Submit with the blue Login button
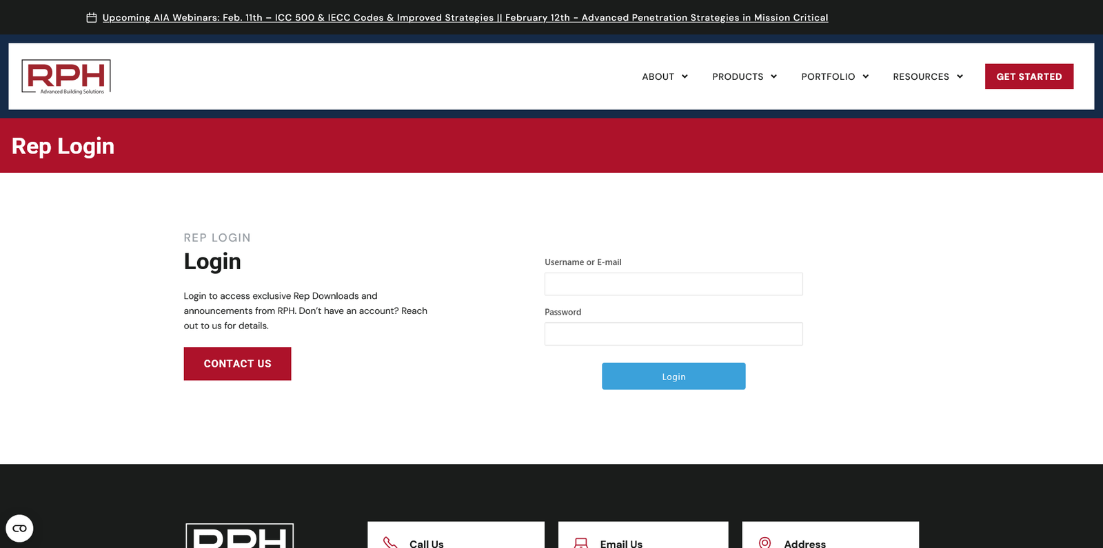The width and height of the screenshot is (1103, 548). coord(673,377)
